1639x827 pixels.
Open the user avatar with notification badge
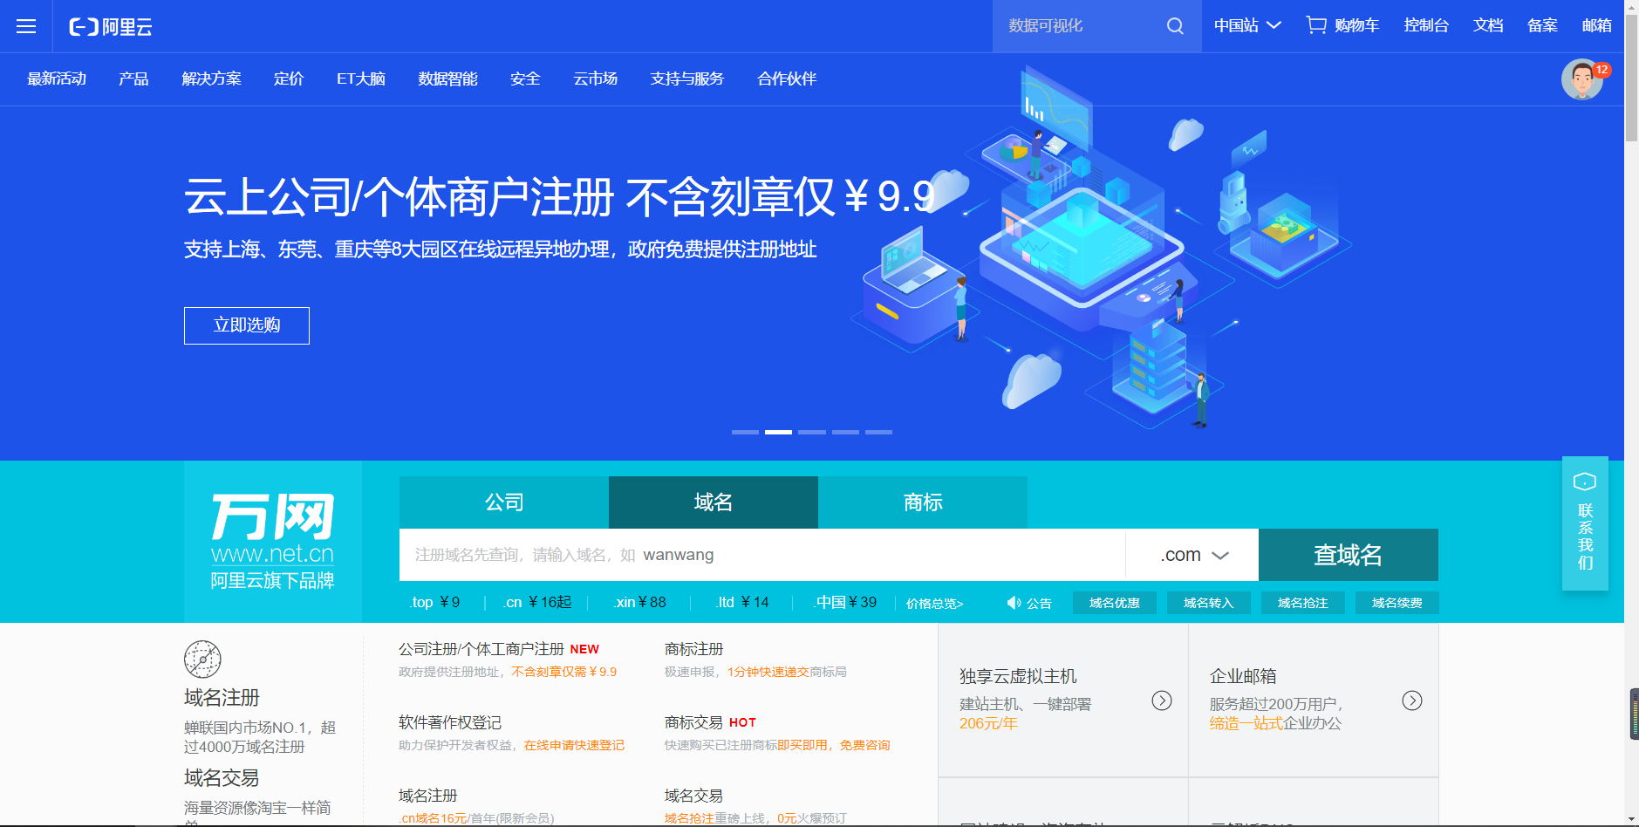pyautogui.click(x=1583, y=79)
